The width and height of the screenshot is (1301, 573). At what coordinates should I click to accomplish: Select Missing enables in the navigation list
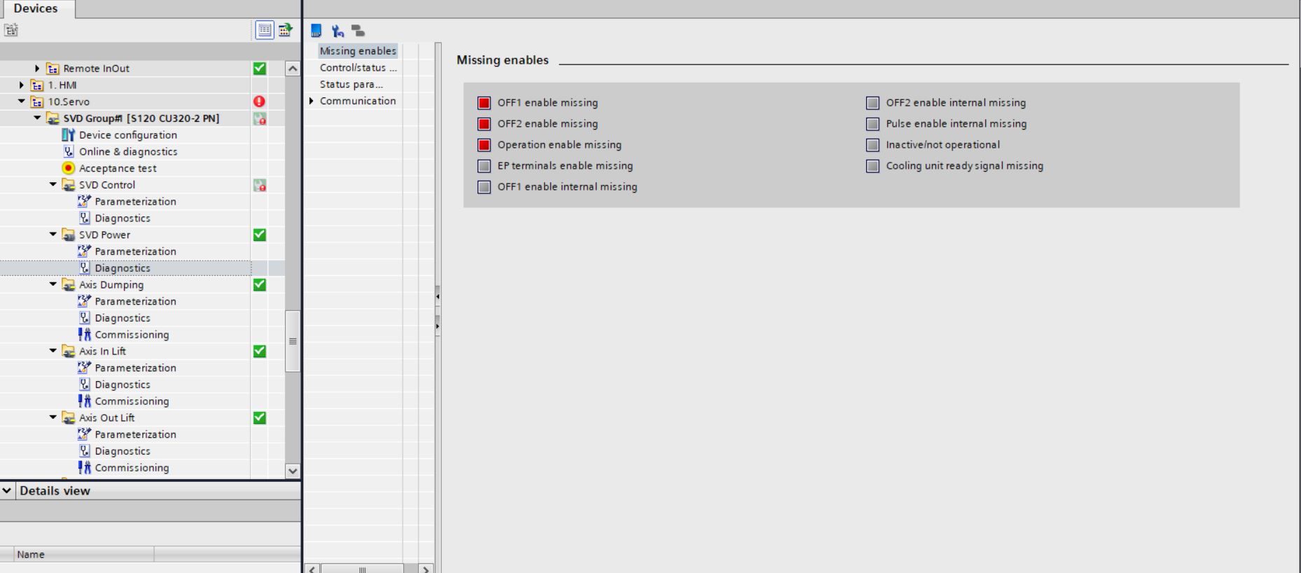(x=358, y=50)
